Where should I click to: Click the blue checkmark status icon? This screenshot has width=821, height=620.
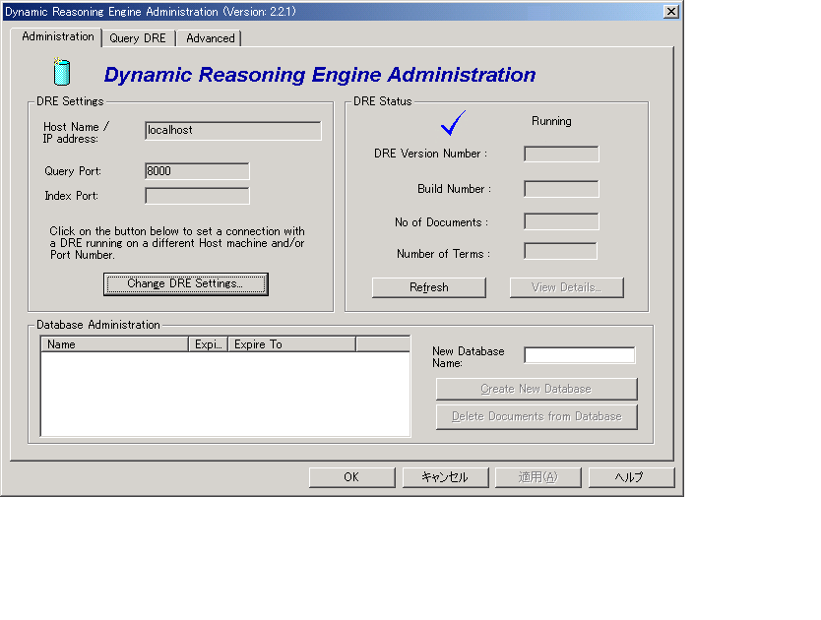pyautogui.click(x=453, y=123)
